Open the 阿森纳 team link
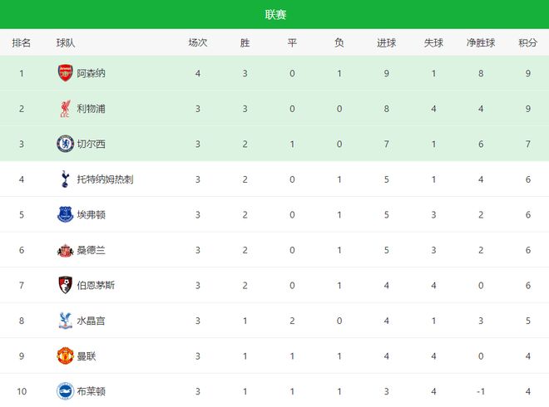This screenshot has height=407, width=549. point(91,73)
